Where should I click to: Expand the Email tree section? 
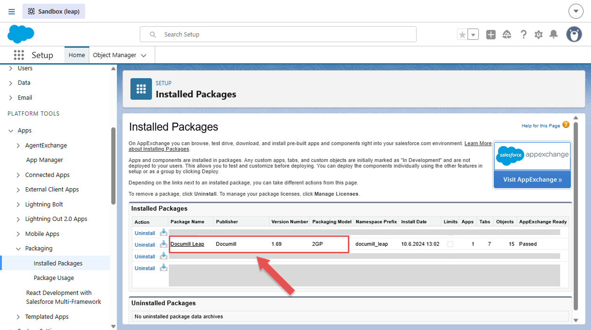click(x=10, y=98)
